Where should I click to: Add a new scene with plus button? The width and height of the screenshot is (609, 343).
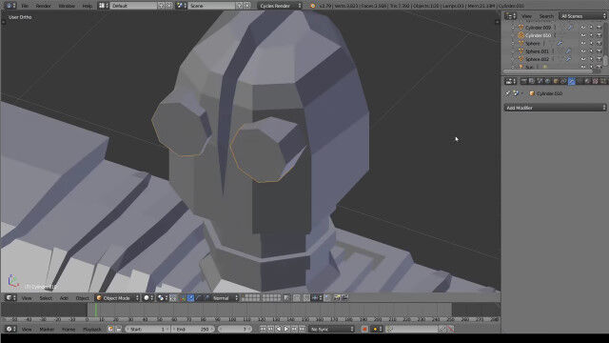tap(239, 6)
